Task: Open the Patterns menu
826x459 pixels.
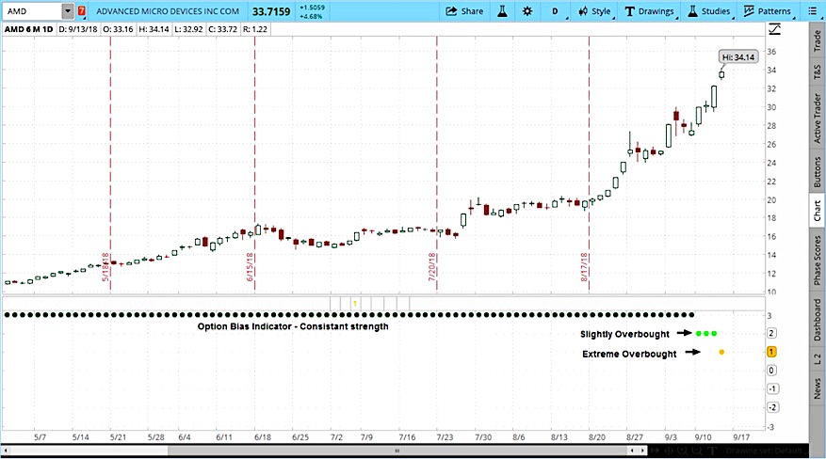Action: pos(767,11)
